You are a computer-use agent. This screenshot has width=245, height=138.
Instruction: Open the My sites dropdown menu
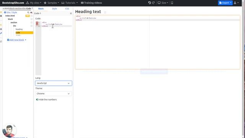coord(34,3)
